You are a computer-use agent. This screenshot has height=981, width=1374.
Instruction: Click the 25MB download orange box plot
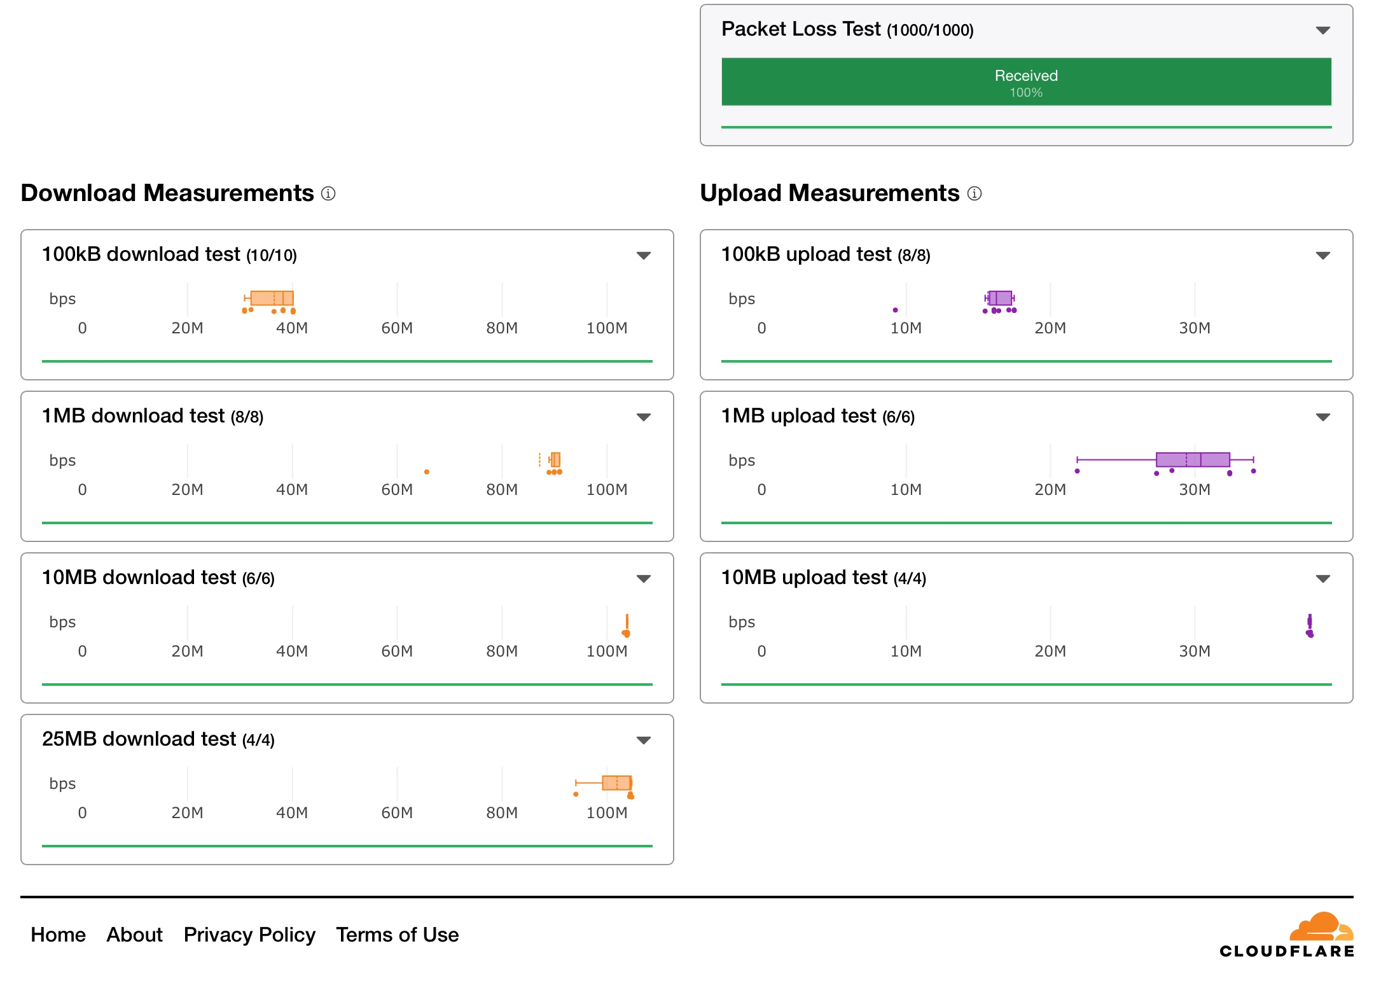(x=616, y=783)
